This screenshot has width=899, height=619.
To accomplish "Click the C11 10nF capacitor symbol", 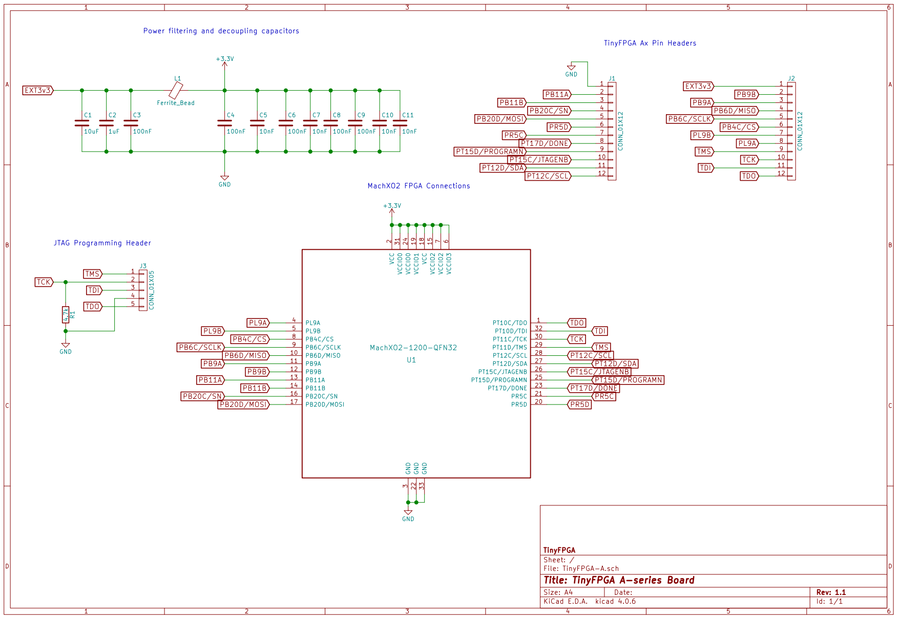I will [x=400, y=123].
